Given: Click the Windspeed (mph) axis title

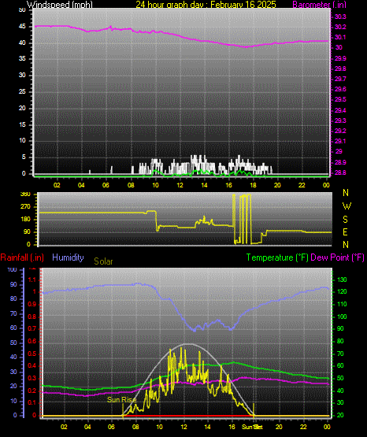Looking at the screenshot, I should pos(60,4).
